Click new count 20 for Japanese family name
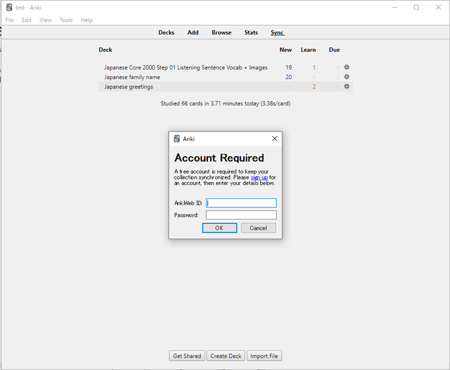450x370 pixels. coord(289,77)
